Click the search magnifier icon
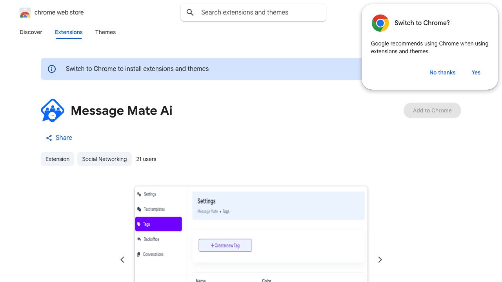Image resolution: width=502 pixels, height=282 pixels. [x=190, y=13]
